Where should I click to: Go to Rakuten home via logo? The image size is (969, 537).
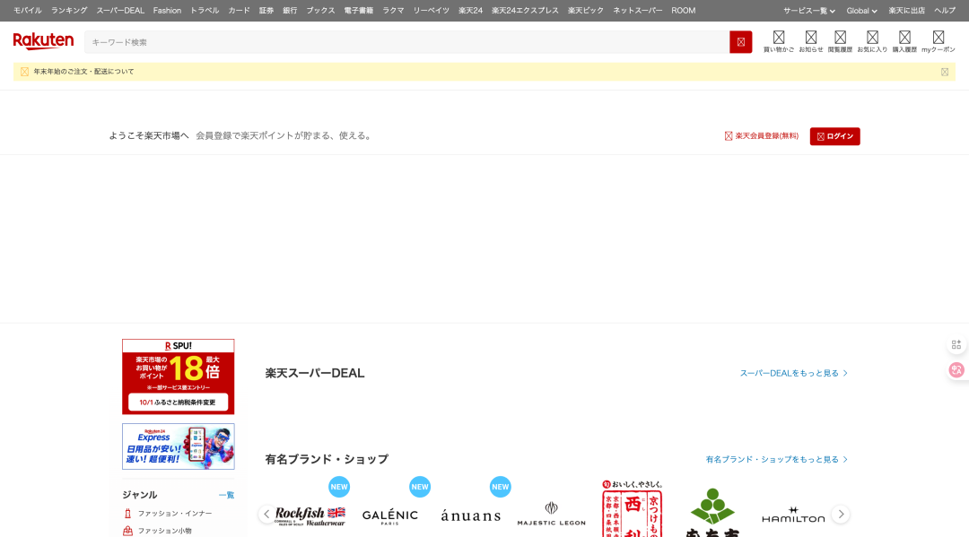(x=43, y=40)
